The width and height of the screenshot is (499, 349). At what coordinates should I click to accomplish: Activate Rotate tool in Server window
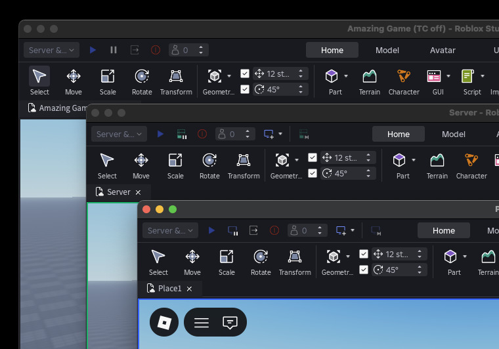(x=209, y=165)
